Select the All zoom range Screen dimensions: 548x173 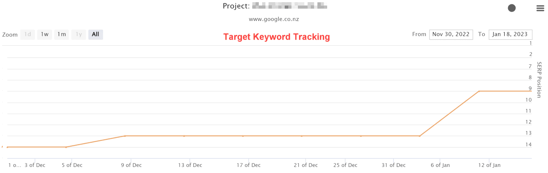[x=96, y=35]
